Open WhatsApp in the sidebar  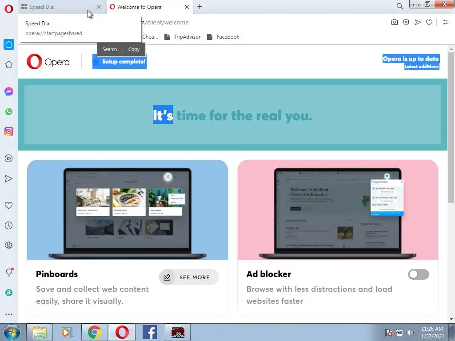coord(9,111)
